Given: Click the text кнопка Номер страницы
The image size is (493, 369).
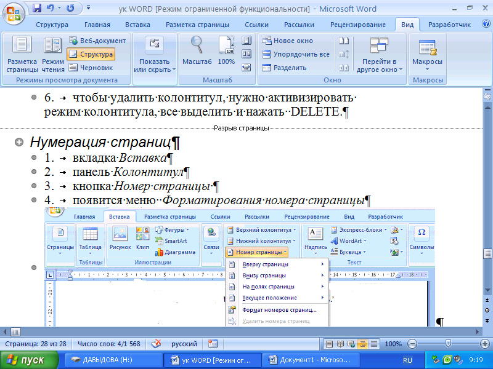Looking at the screenshot, I should tap(142, 186).
